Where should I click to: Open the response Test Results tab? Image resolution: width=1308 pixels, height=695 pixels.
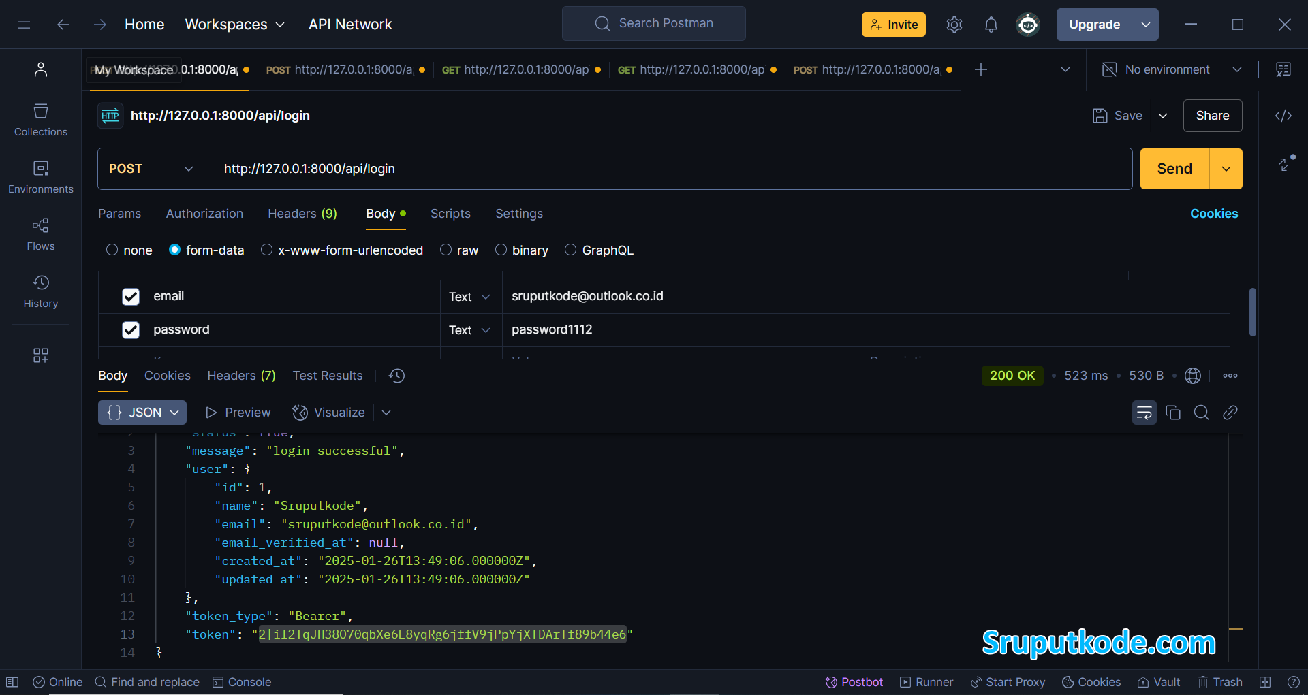328,376
